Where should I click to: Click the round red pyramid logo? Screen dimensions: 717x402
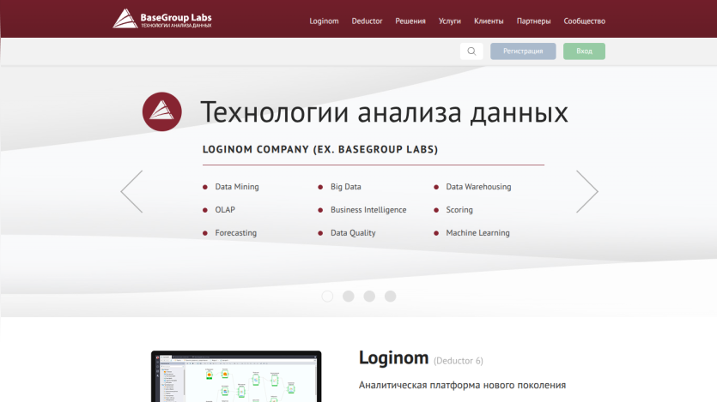pyautogui.click(x=162, y=111)
